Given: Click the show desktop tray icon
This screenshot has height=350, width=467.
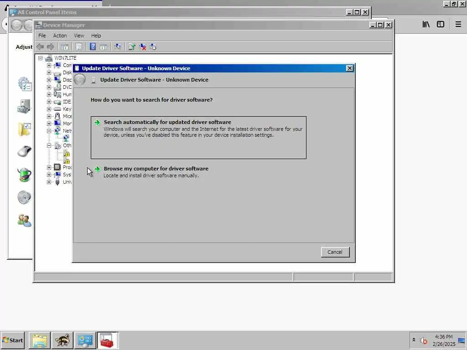Looking at the screenshot, I should coord(462,340).
